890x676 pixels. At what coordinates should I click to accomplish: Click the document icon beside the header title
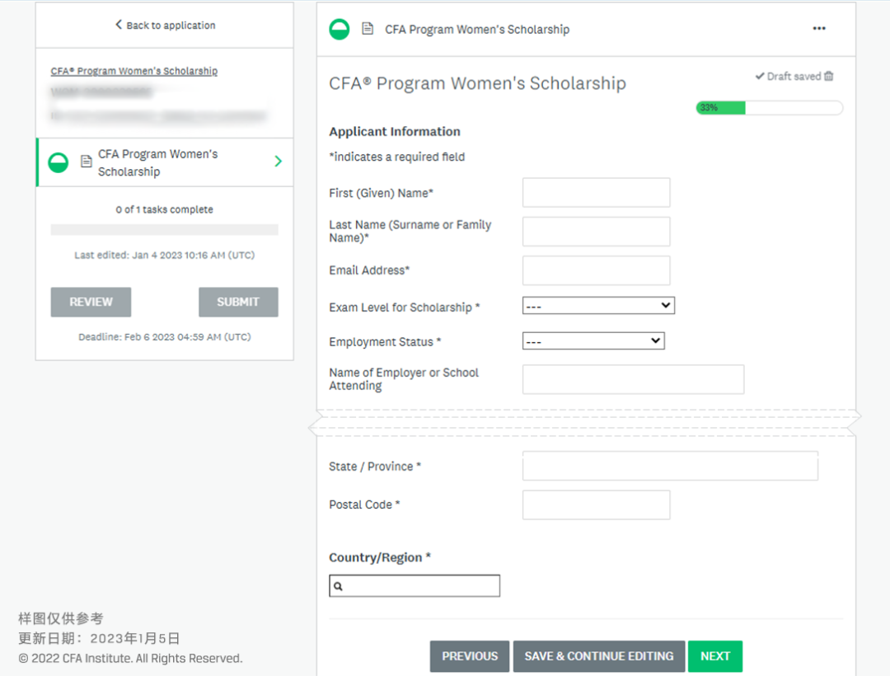tap(368, 28)
